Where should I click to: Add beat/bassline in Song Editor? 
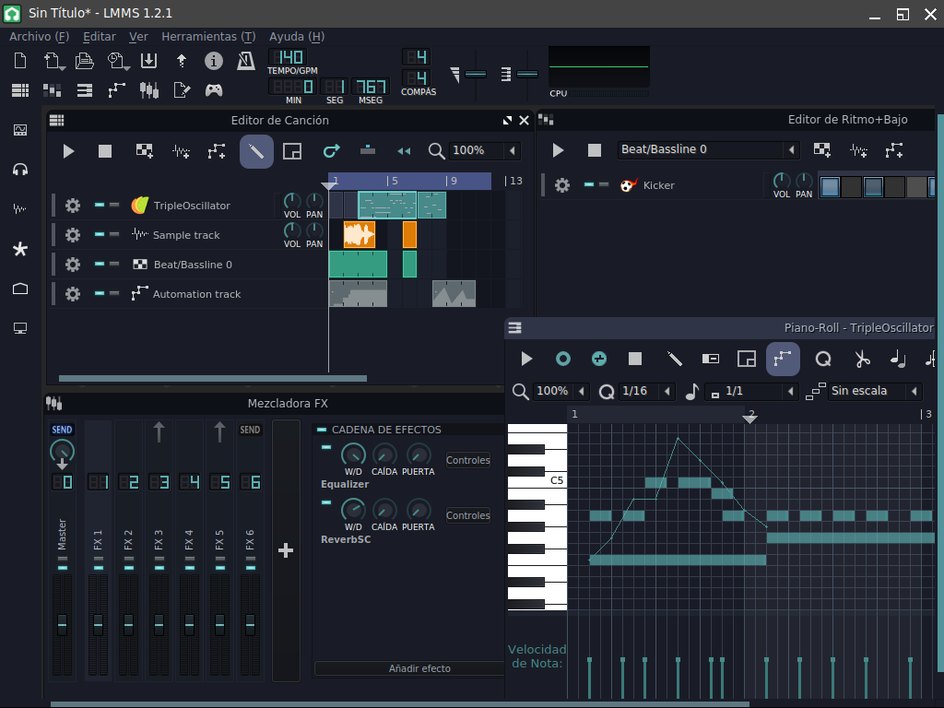pos(145,150)
